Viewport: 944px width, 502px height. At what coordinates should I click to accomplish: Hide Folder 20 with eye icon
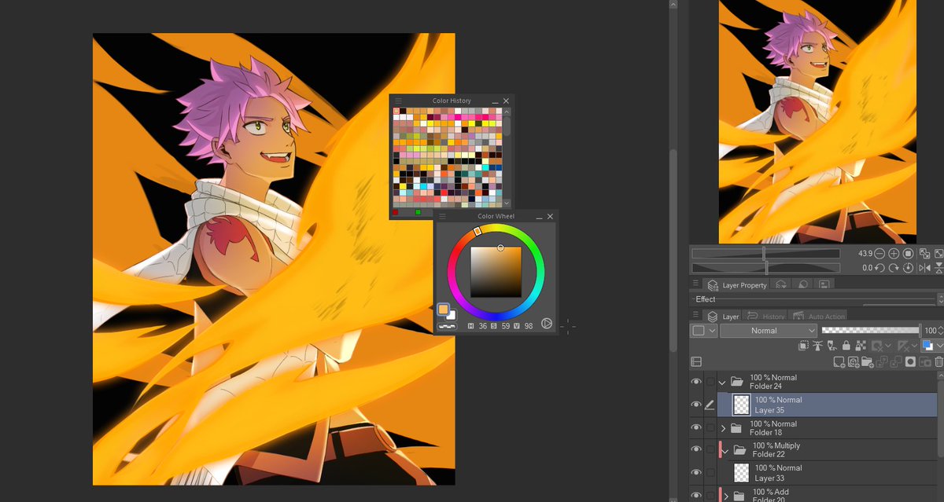pyautogui.click(x=695, y=495)
